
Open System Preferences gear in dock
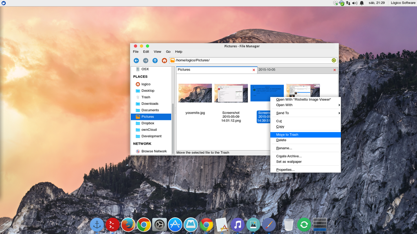click(x=160, y=225)
